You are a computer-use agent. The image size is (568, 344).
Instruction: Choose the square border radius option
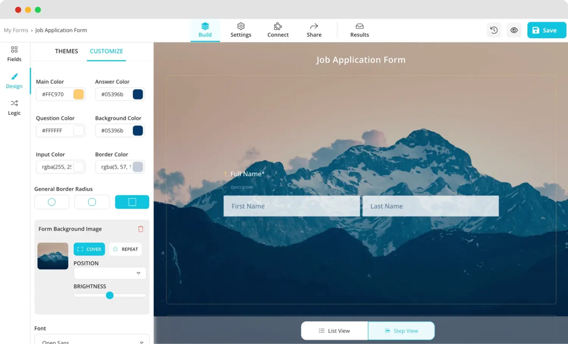pyautogui.click(x=132, y=202)
